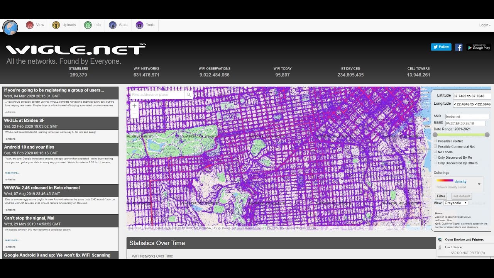Image resolution: width=494 pixels, height=278 pixels.
Task: Click the BSSID input field
Action: (x=465, y=124)
